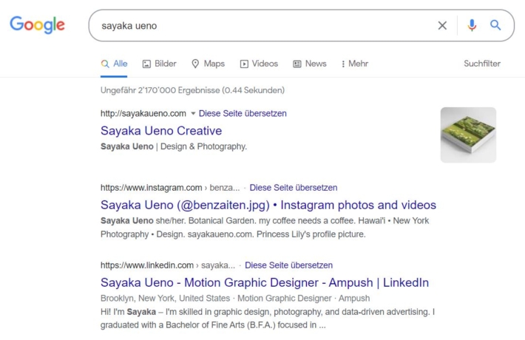Translate the Instagram result page
The width and height of the screenshot is (525, 340).
(x=294, y=188)
